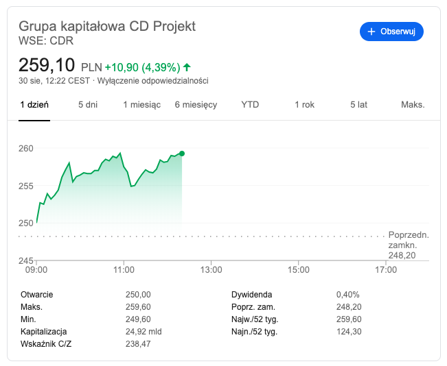Click the Najn./52 tyg. value 124,30

pyautogui.click(x=349, y=332)
